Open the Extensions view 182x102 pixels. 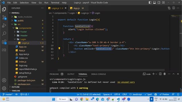tap(4, 42)
